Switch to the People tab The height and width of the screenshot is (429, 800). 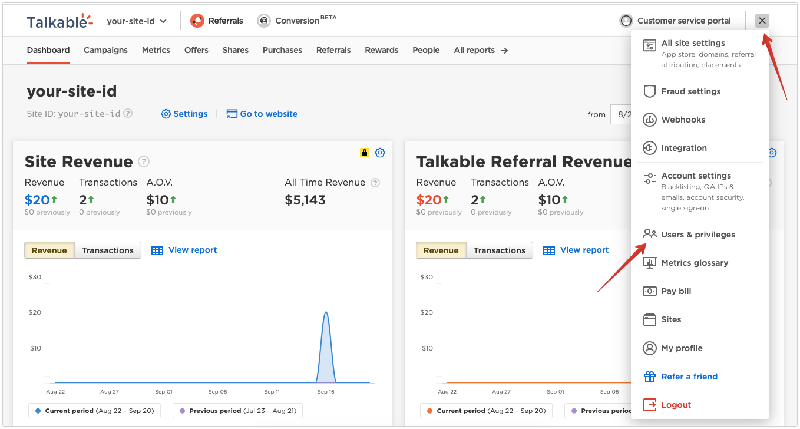click(x=426, y=50)
